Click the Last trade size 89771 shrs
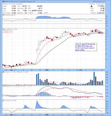111x116 pixels. coord(38,11)
